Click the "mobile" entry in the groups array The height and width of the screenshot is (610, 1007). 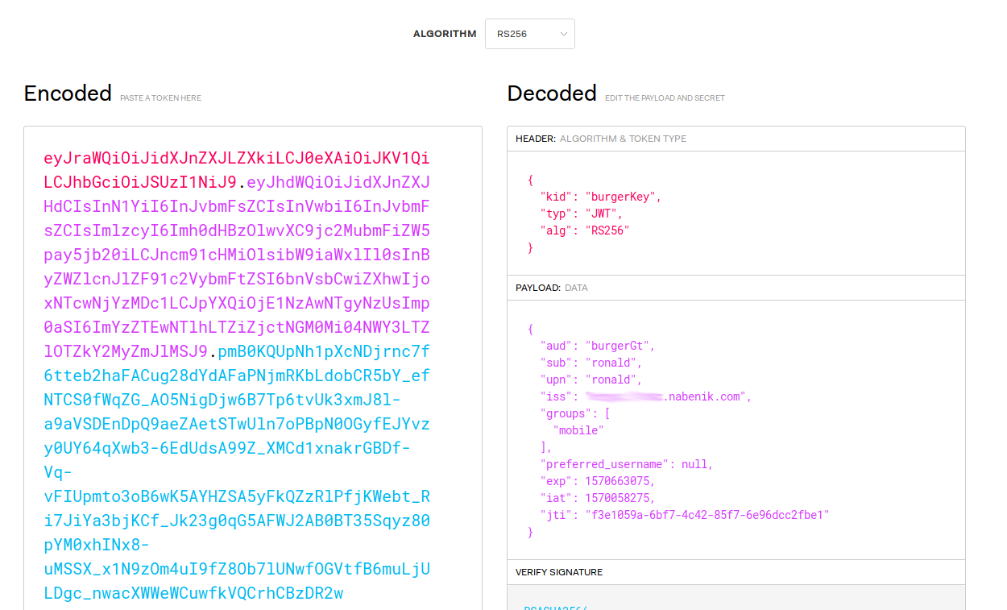tap(578, 430)
